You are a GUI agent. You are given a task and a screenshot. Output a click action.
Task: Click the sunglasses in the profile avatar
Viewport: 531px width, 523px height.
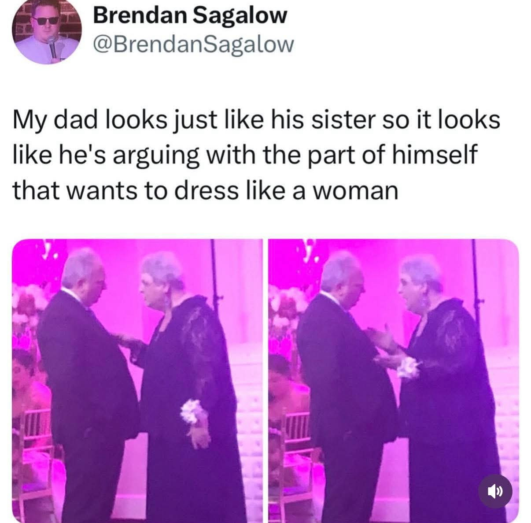click(46, 20)
